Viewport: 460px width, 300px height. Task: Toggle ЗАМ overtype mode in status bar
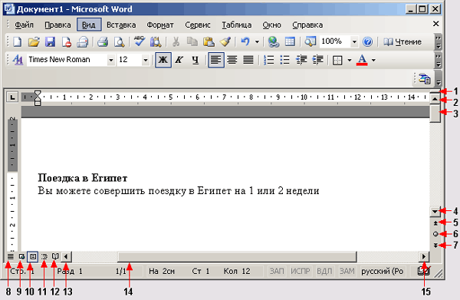[x=347, y=271]
